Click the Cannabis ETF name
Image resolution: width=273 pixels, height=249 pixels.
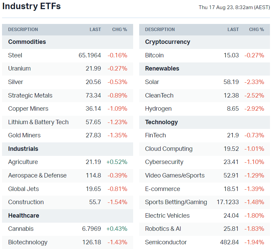coord(21,229)
